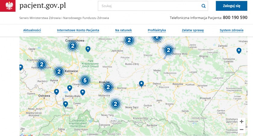The image size is (253, 136).
Task: Click the Nowy Sącz label on map
Action: [x=132, y=107]
